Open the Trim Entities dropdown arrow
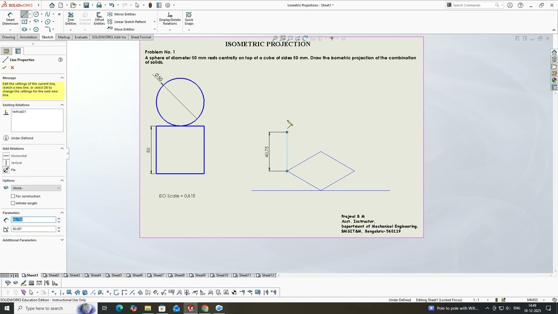 (x=71, y=30)
